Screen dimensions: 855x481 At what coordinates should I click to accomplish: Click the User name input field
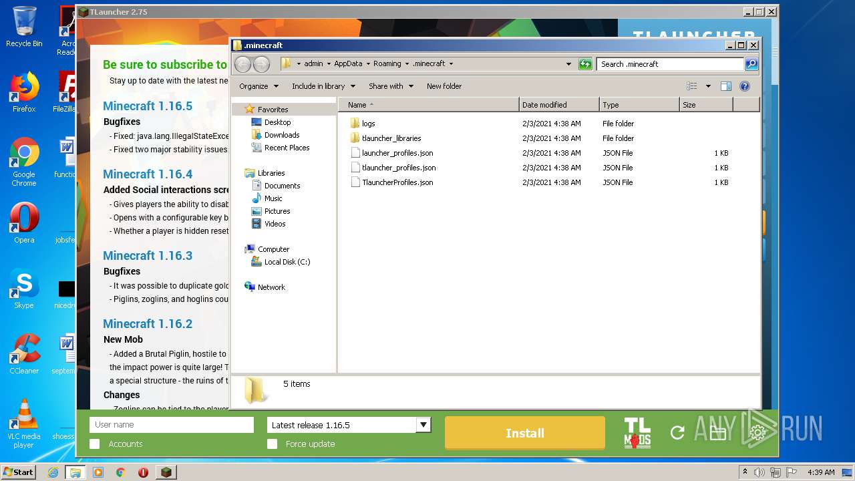pyautogui.click(x=172, y=425)
